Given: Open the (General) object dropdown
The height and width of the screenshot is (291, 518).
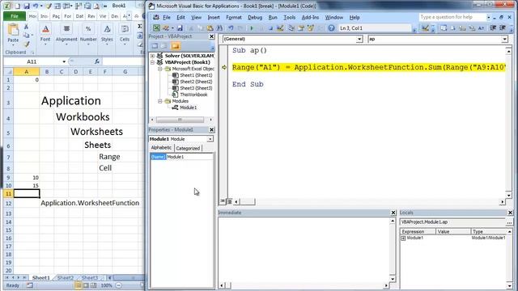Looking at the screenshot, I should [359, 39].
